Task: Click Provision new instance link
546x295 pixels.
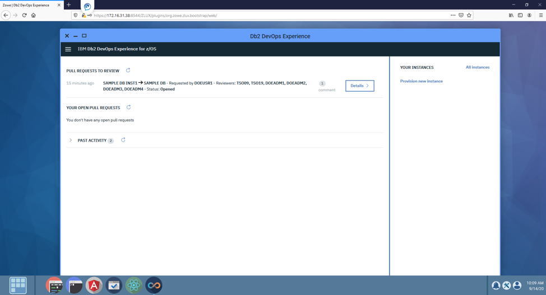Action: coord(422,81)
